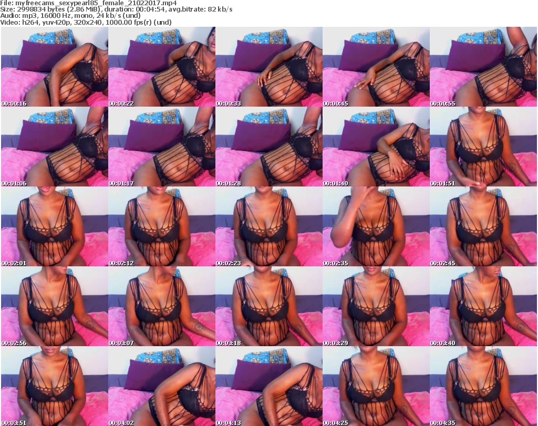
Task: Select the thumbnail stamped 00:00:22
Action: (162, 67)
